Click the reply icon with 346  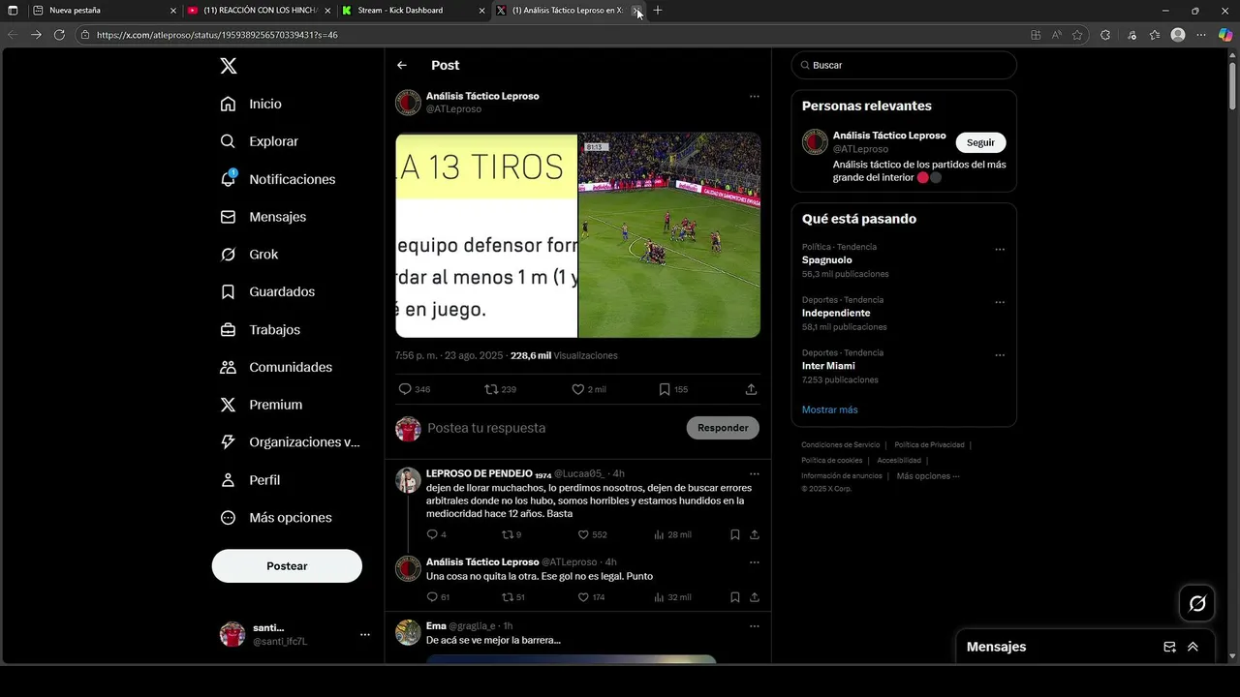tap(414, 389)
